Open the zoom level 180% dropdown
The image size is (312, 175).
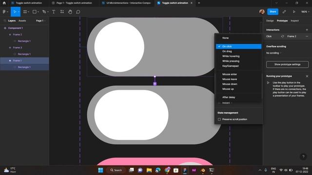coord(305,12)
